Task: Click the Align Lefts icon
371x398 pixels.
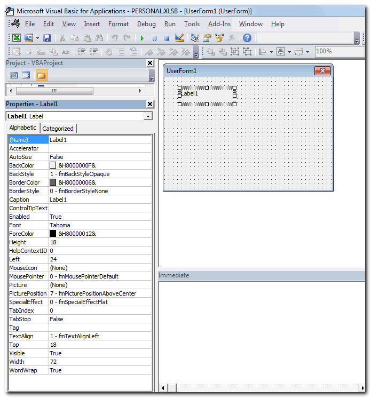Action: 262,52
